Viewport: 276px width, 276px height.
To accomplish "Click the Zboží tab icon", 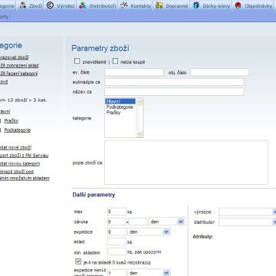I will [x=23, y=5].
